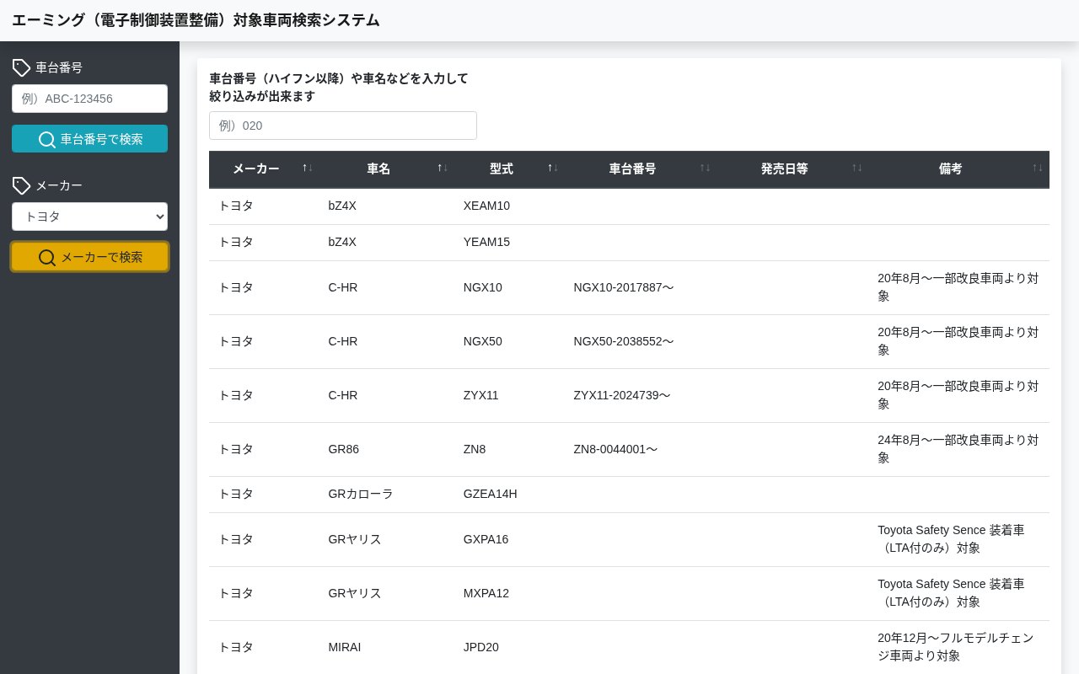Sort by the 発売日等 column header
The width and height of the screenshot is (1079, 674).
pyautogui.click(x=792, y=168)
